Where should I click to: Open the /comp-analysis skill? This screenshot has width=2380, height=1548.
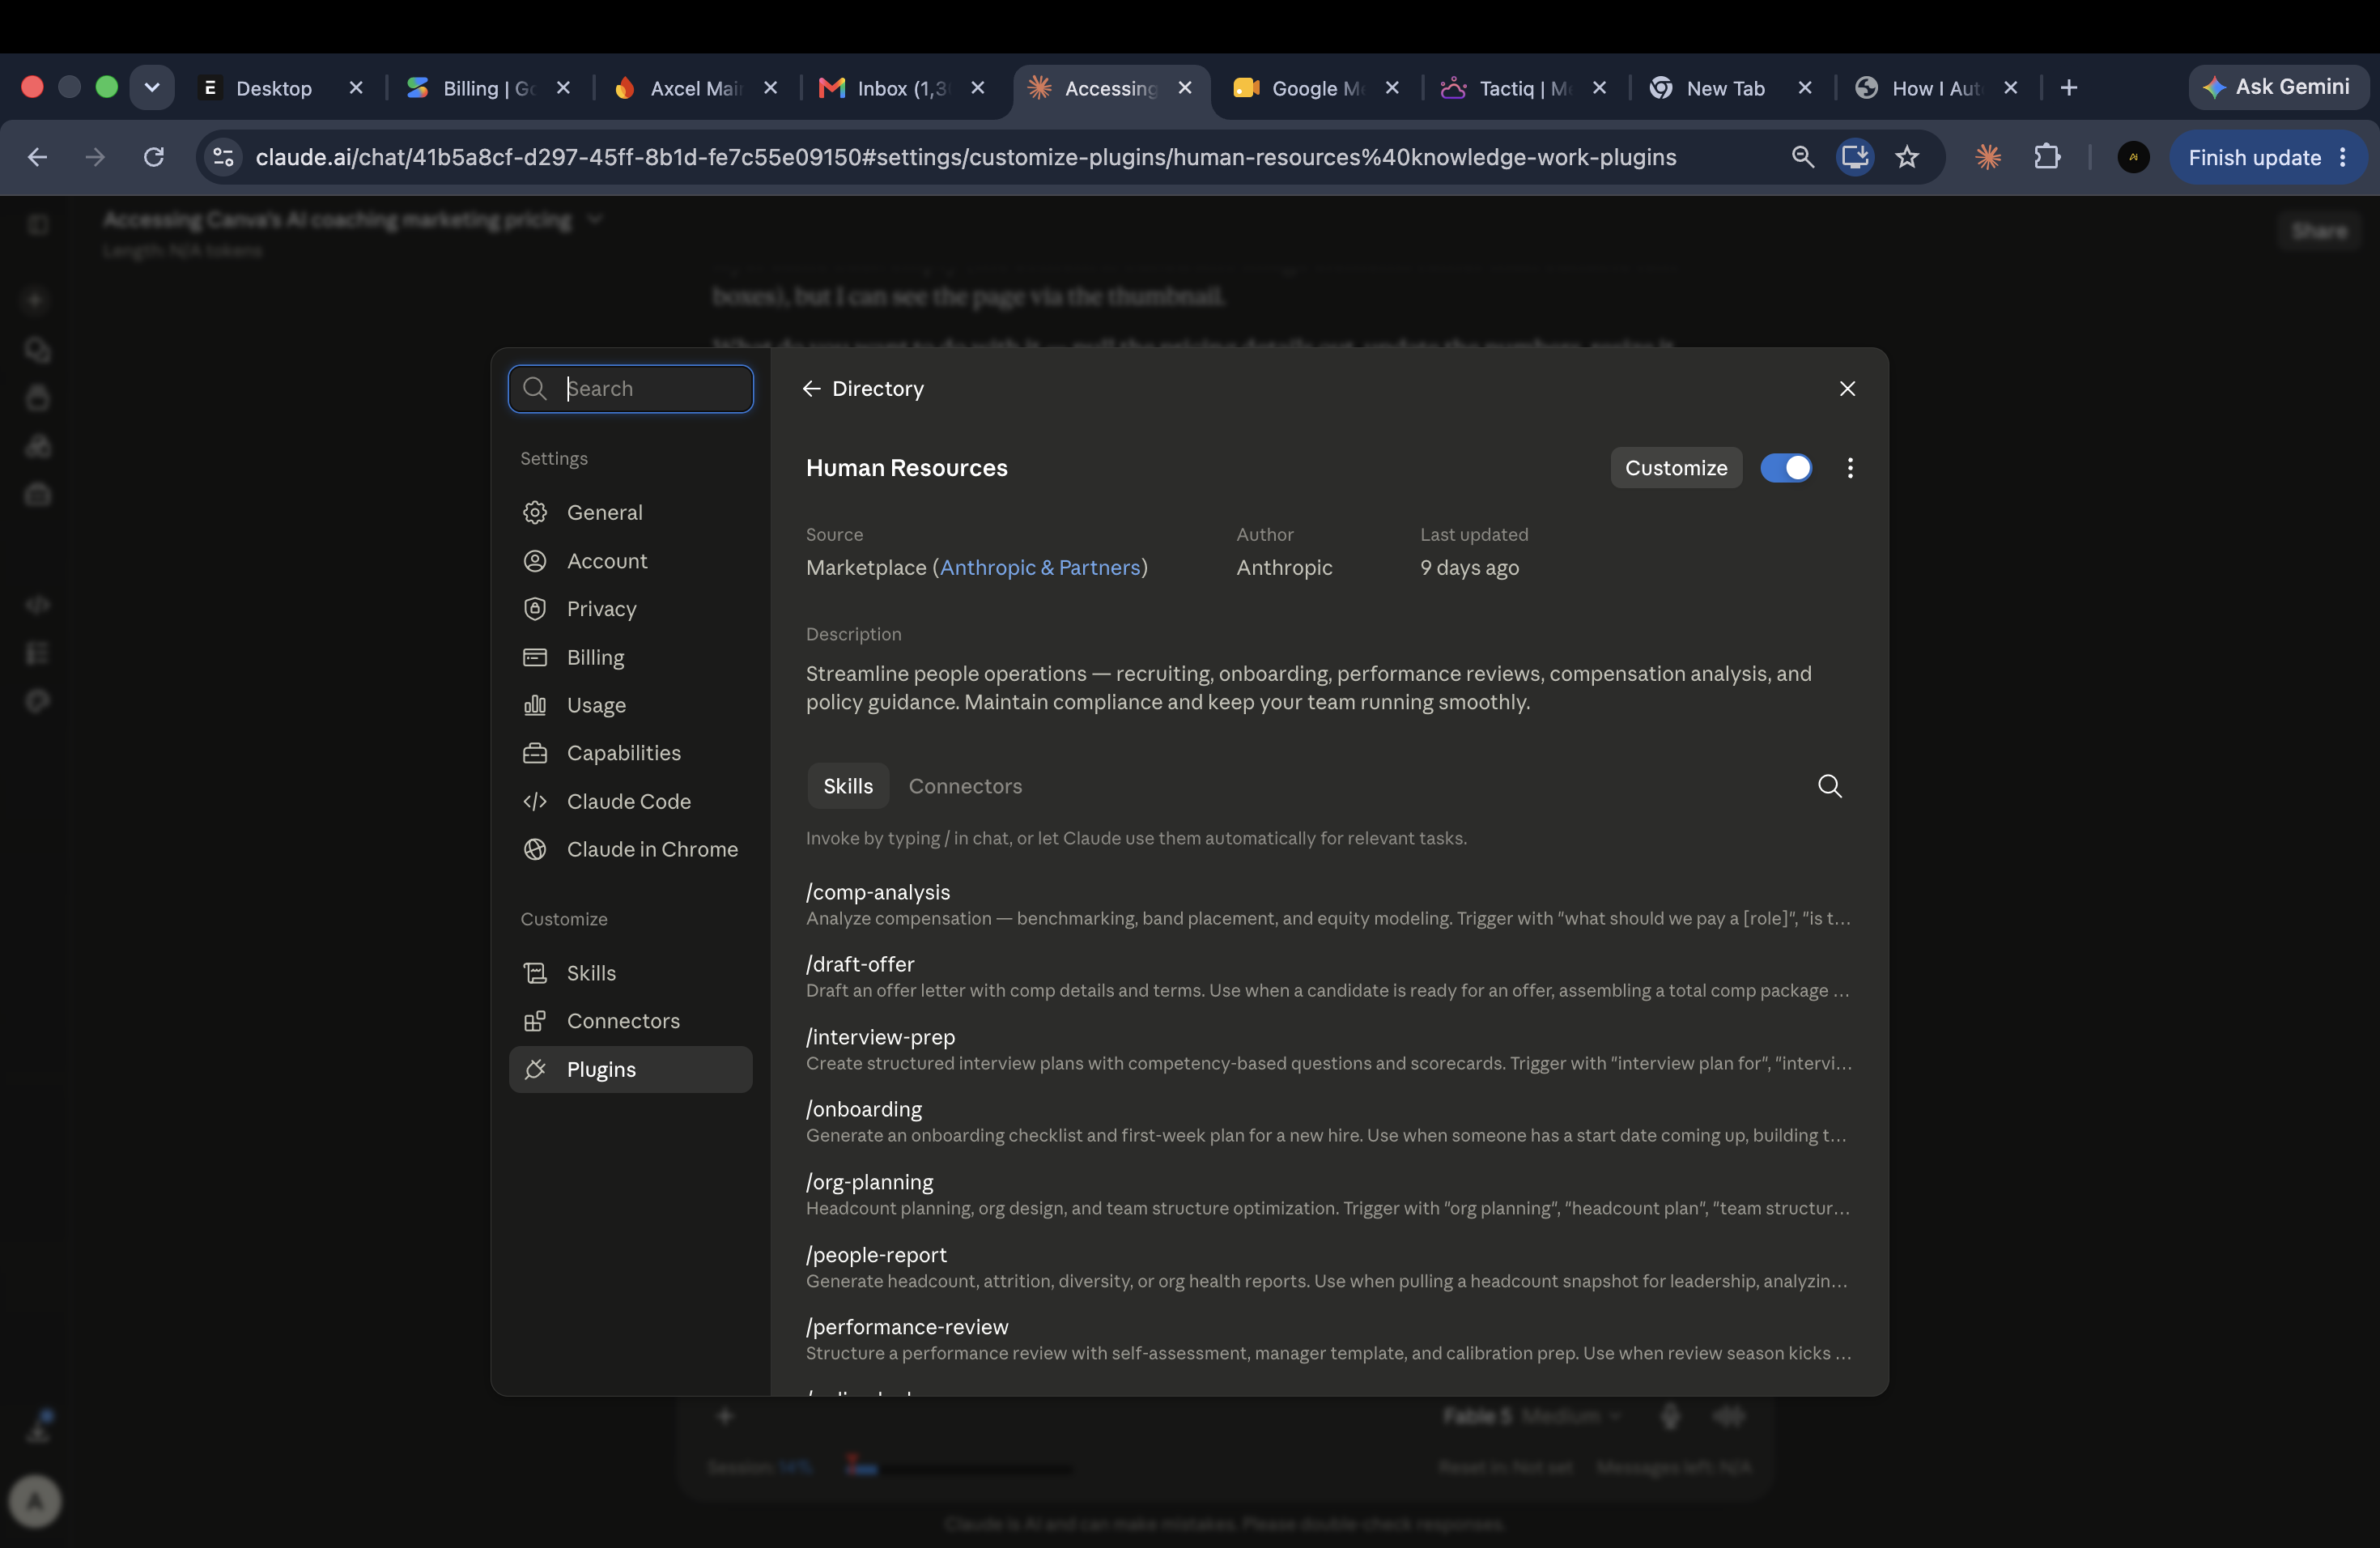tap(1329, 904)
